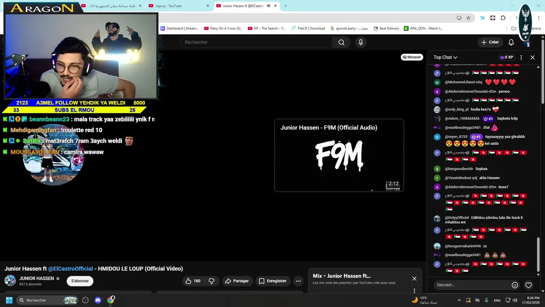This screenshot has height=307, width=545.
Task: Open @MohamedJlassi-n6q chat username
Action: click(x=463, y=82)
